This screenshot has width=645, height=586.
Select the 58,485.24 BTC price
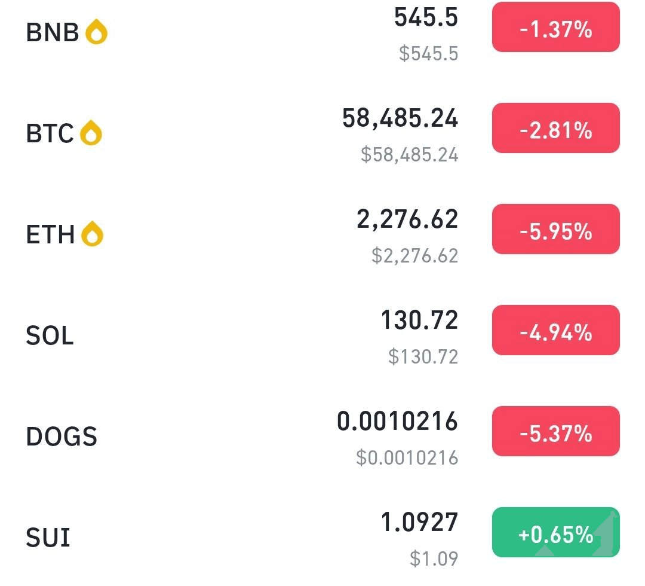[x=400, y=118]
